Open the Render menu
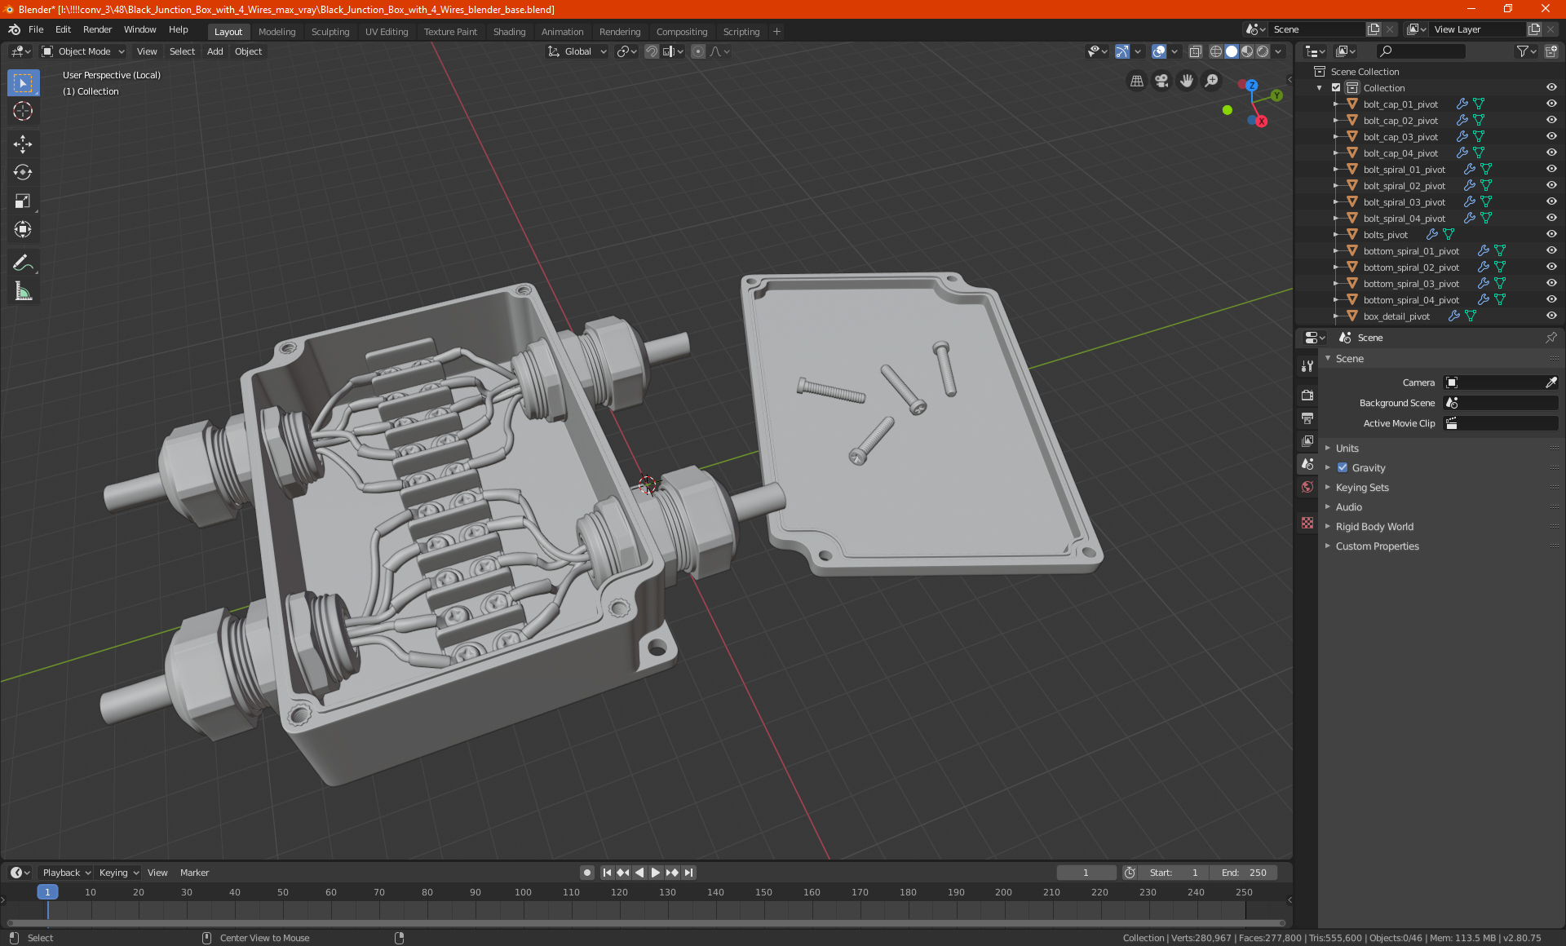The image size is (1566, 946). coord(97,29)
